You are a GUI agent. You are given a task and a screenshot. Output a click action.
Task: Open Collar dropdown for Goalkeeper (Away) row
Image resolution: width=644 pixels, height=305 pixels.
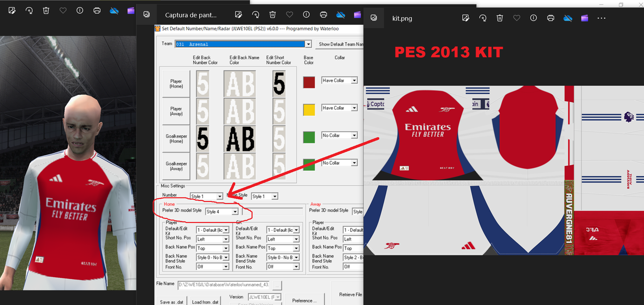pos(354,163)
